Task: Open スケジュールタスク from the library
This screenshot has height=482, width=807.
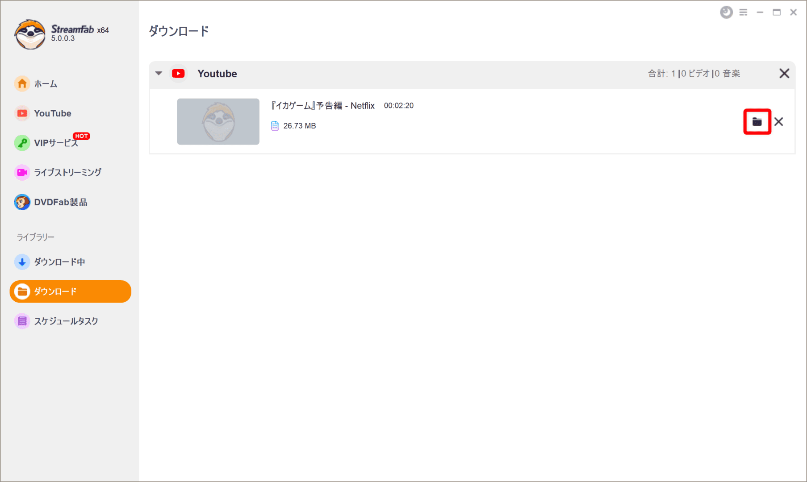Action: pos(66,320)
